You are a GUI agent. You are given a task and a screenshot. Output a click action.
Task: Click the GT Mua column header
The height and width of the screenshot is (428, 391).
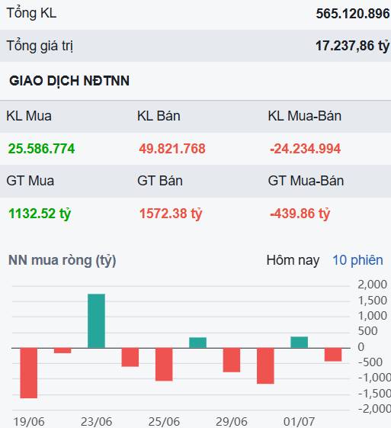point(30,181)
